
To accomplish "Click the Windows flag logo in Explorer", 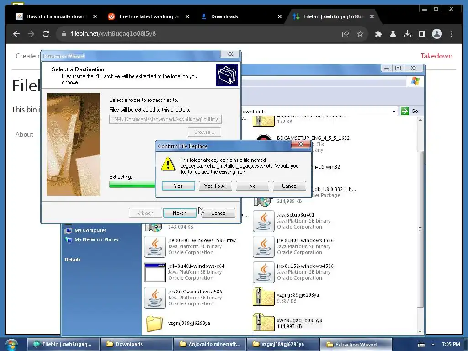I will click(415, 80).
